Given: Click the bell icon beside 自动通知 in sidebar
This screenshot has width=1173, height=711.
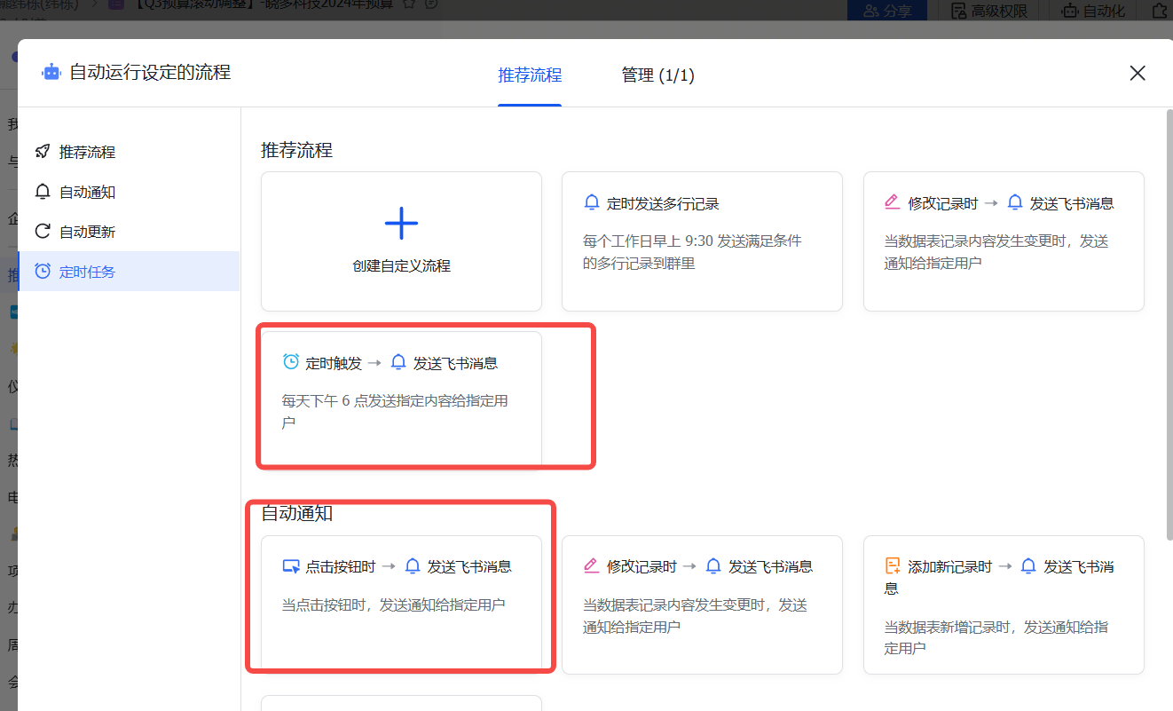Looking at the screenshot, I should (43, 192).
